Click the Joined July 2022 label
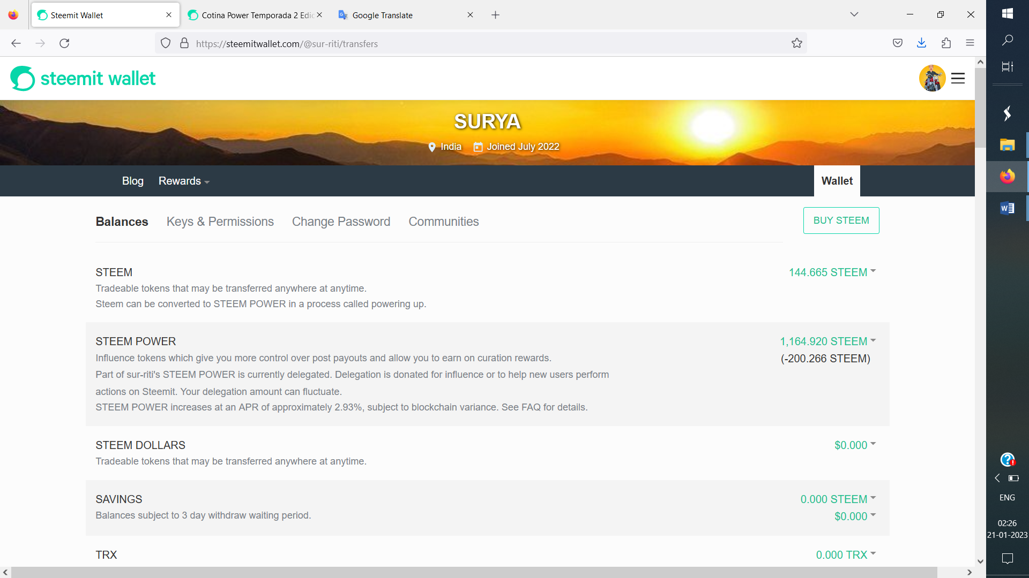1029x578 pixels. (523, 147)
